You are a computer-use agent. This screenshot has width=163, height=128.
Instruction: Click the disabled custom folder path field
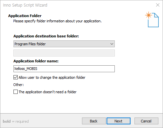64,53
